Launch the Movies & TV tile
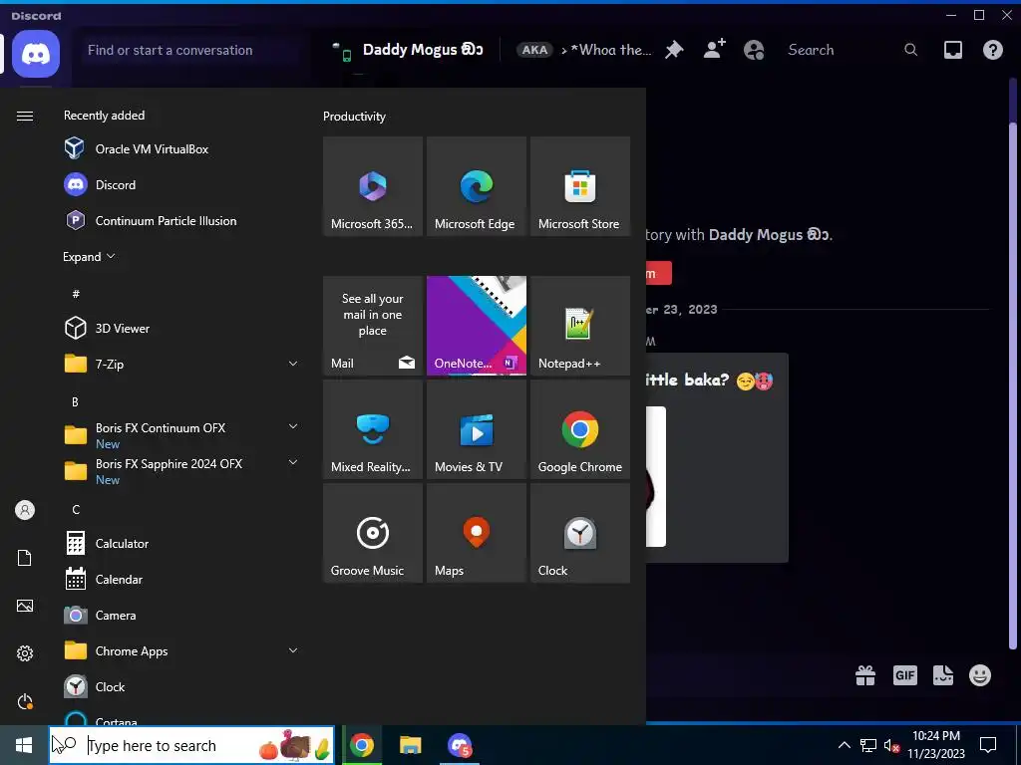The width and height of the screenshot is (1021, 765). click(x=476, y=429)
